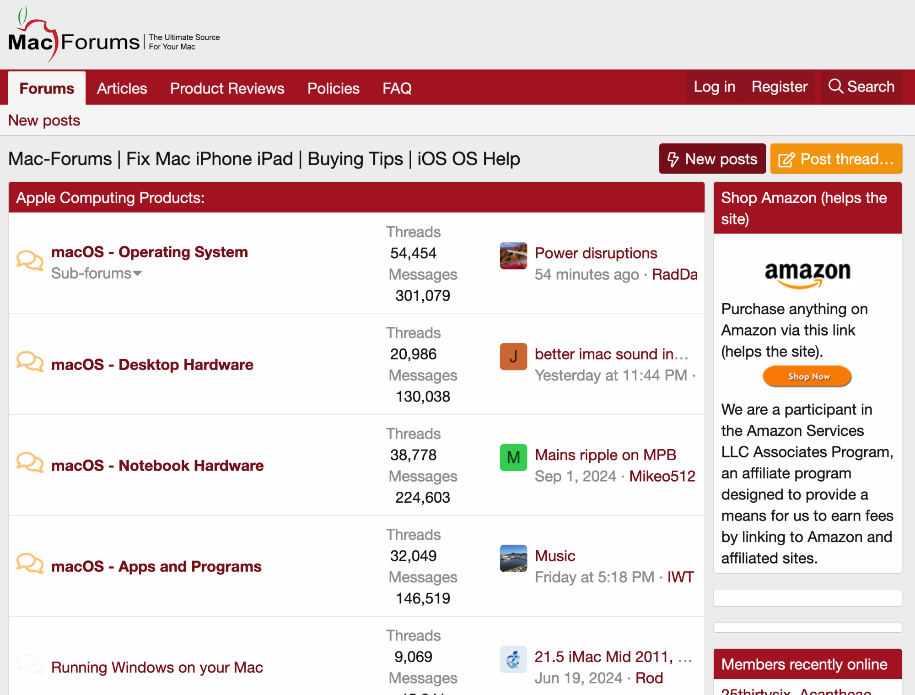Click the iMac icon beside 21.5 iMac Mid 2011 thread
This screenshot has width=915, height=695.
513,659
